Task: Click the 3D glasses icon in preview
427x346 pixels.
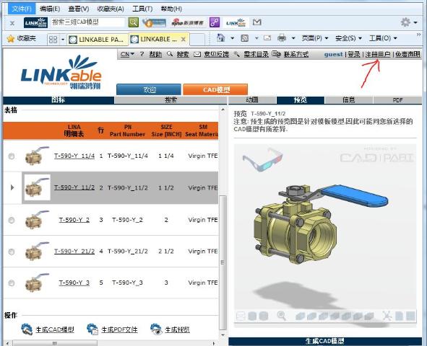Action: coord(263,160)
